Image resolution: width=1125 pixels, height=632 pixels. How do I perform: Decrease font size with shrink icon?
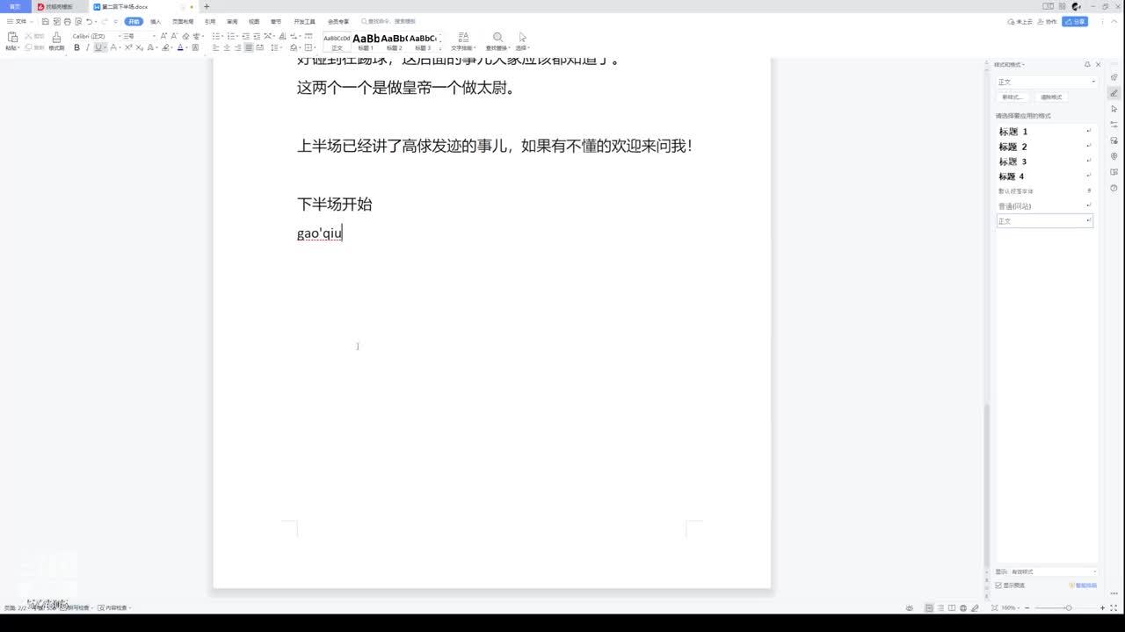point(175,36)
